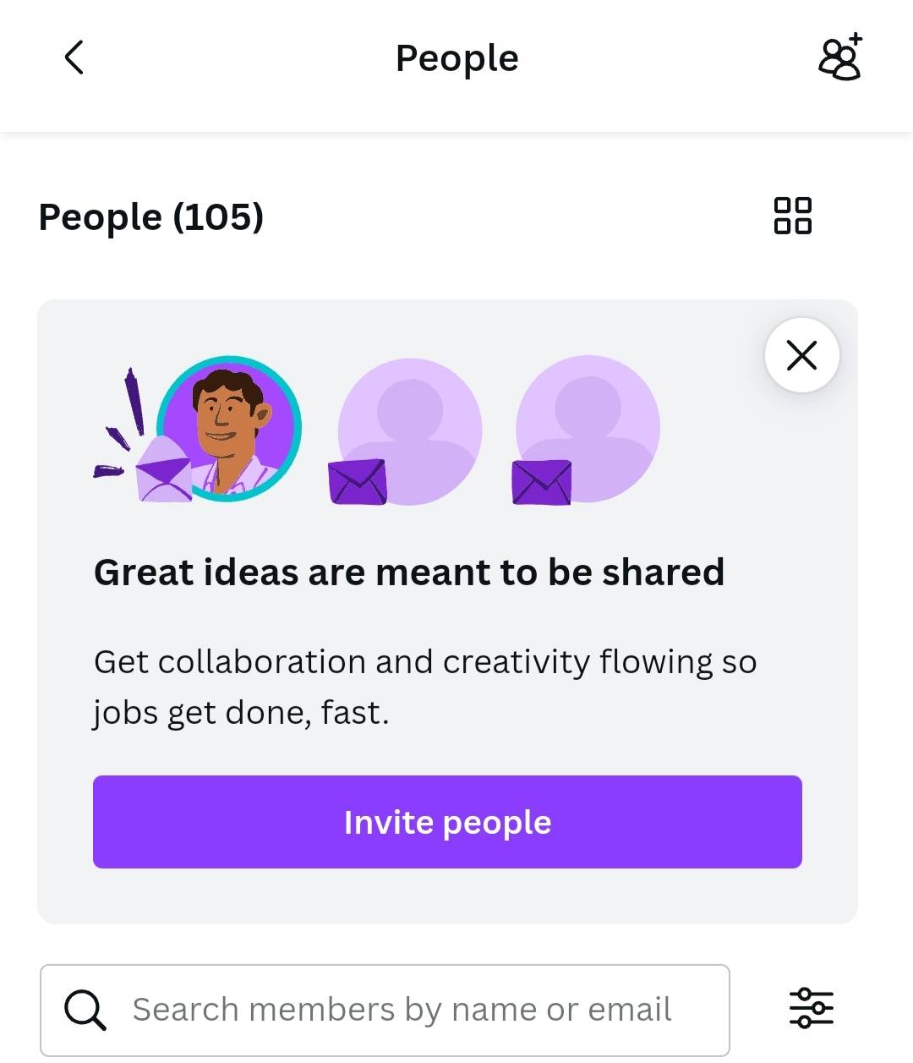Open the member filter options
The height and width of the screenshot is (1063, 913).
(811, 1008)
